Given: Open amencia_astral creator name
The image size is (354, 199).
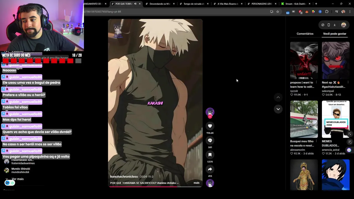Looking at the screenshot, I should point(330,150).
